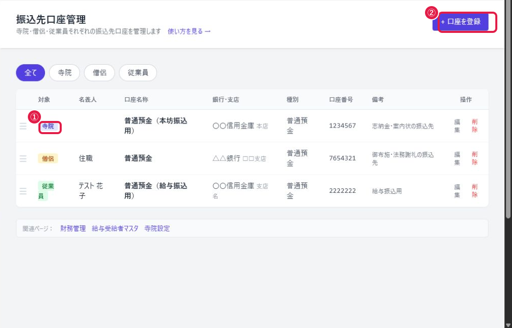The image size is (512, 328).
Task: Click the 普通預金（給与振込用） account name
Action: [x=156, y=191]
